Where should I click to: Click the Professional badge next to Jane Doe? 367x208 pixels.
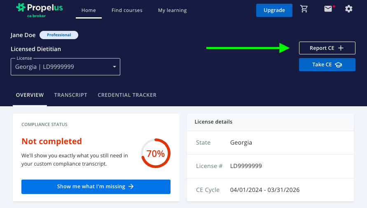(x=59, y=35)
